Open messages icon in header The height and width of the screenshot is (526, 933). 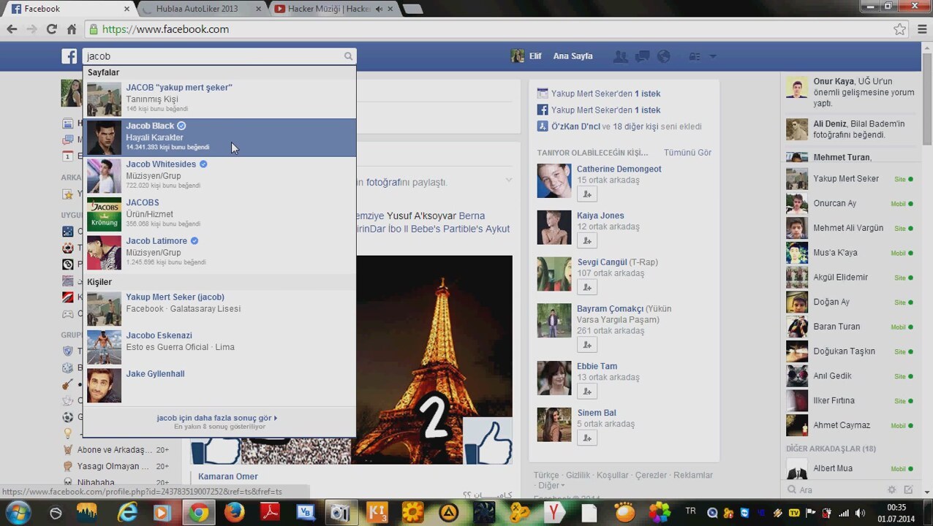tap(643, 56)
